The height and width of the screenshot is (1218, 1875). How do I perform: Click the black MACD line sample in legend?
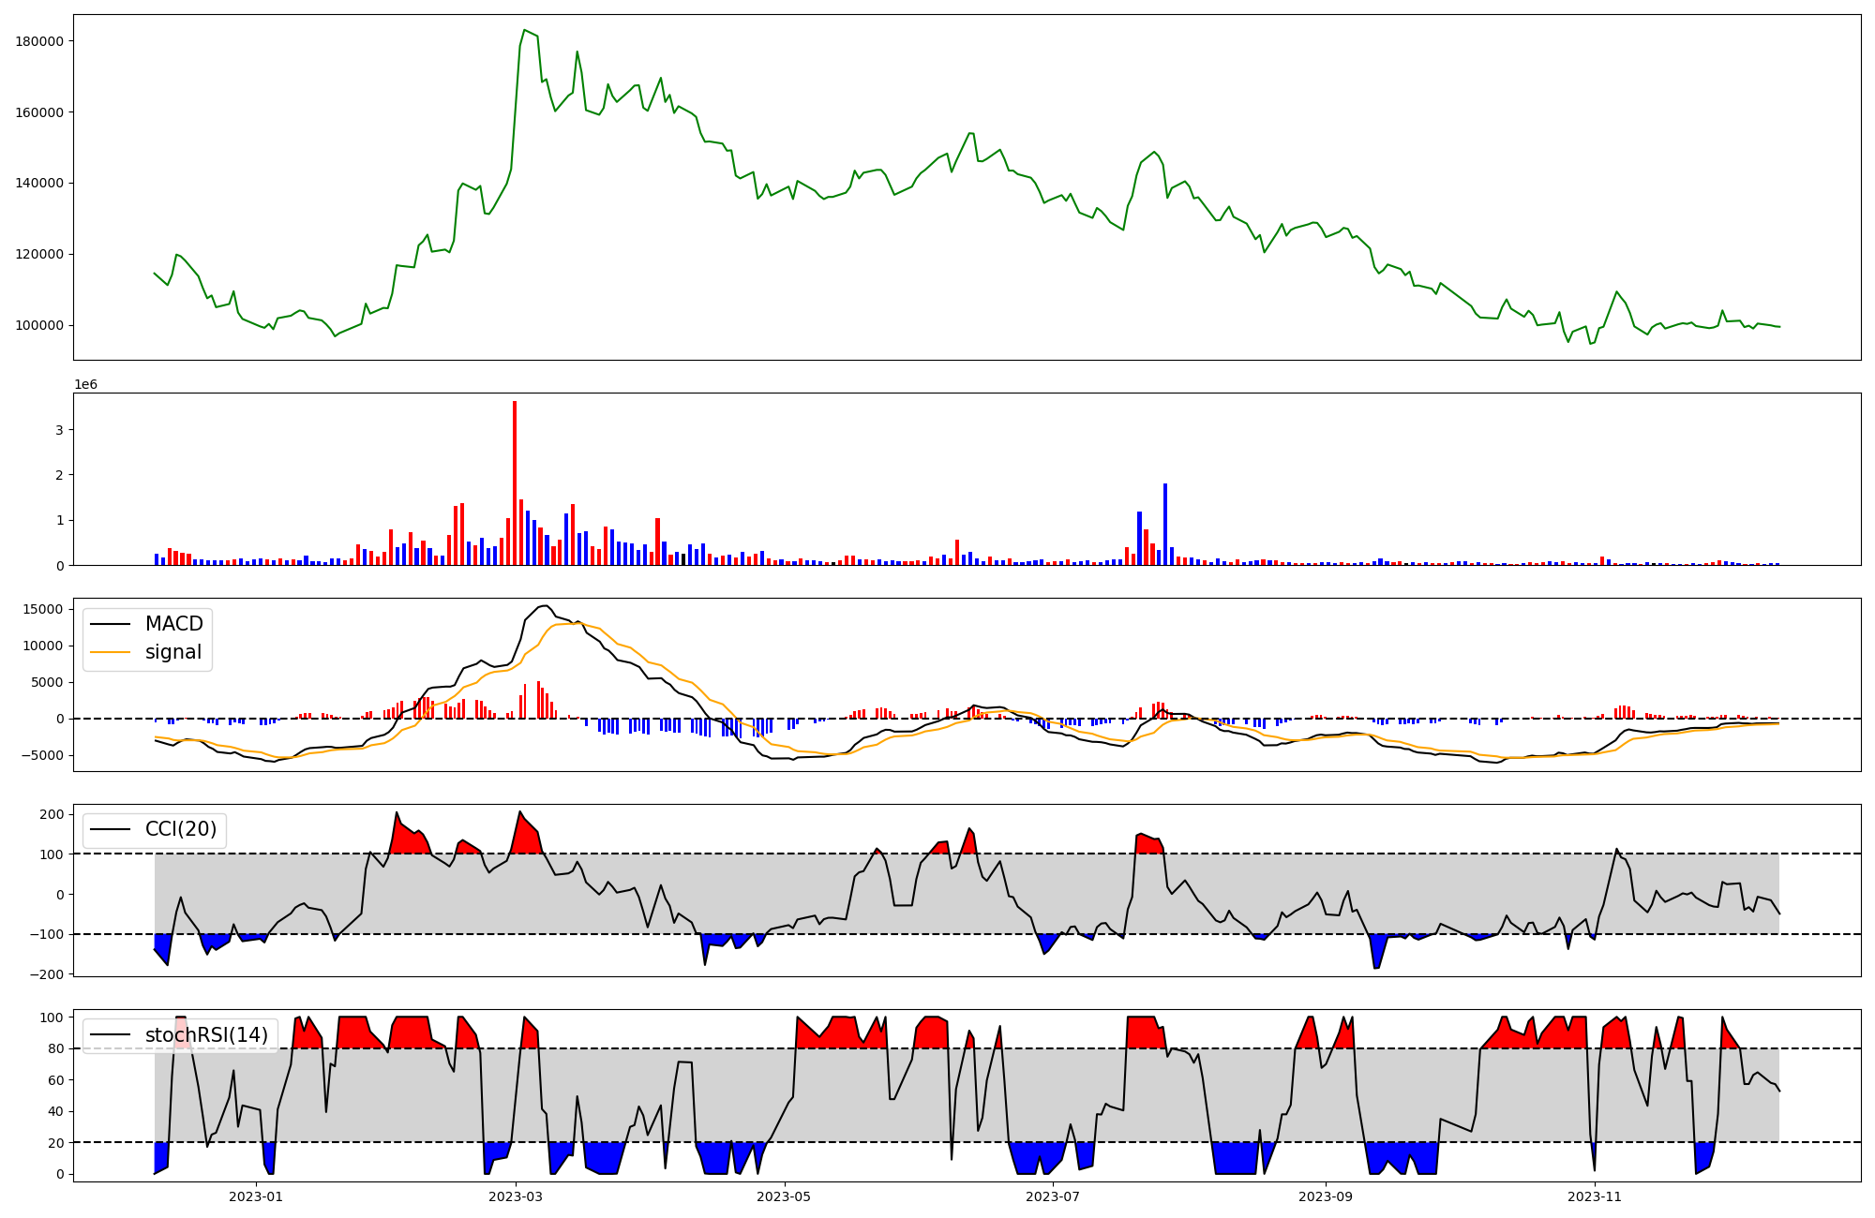tap(111, 625)
